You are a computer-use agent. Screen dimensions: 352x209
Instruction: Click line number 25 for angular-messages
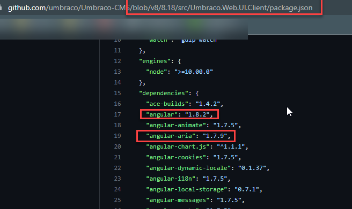coord(118,200)
